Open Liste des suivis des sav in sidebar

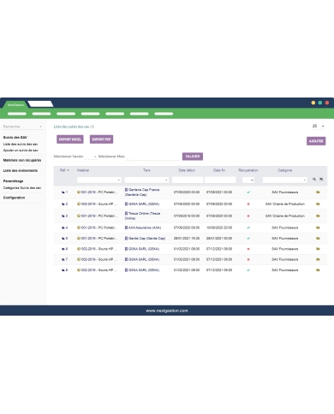click(x=21, y=145)
